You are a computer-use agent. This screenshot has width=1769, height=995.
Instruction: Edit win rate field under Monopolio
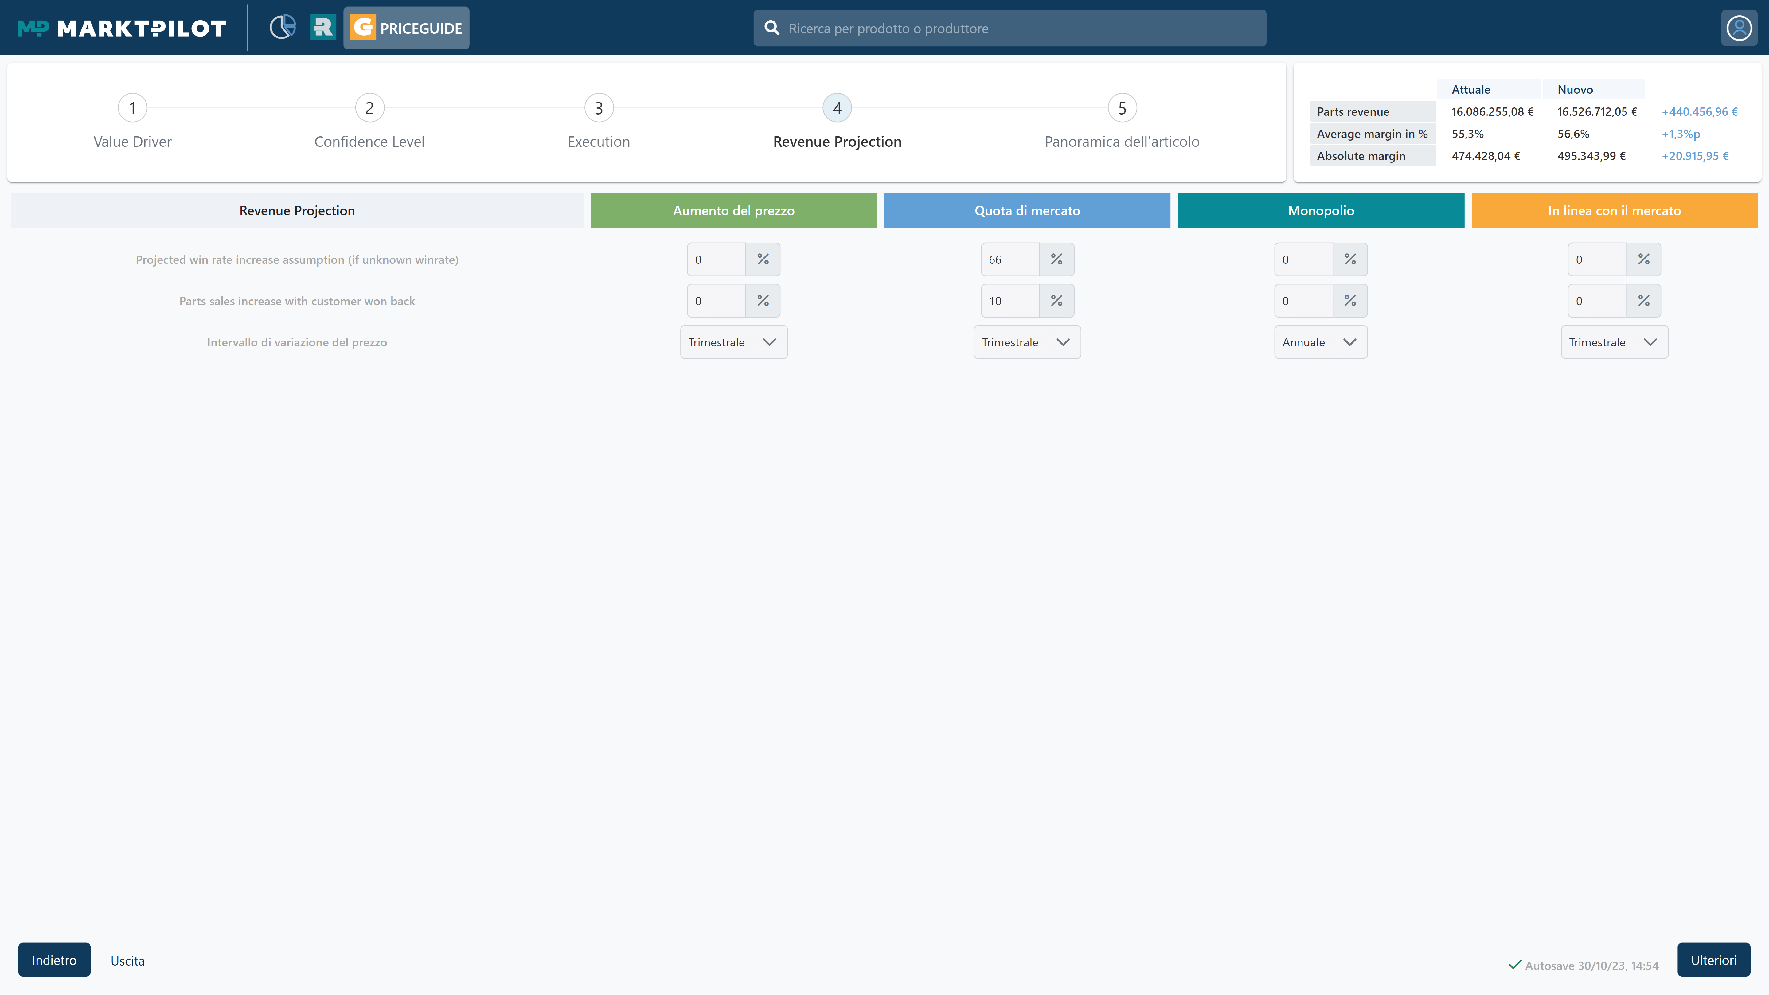1303,259
